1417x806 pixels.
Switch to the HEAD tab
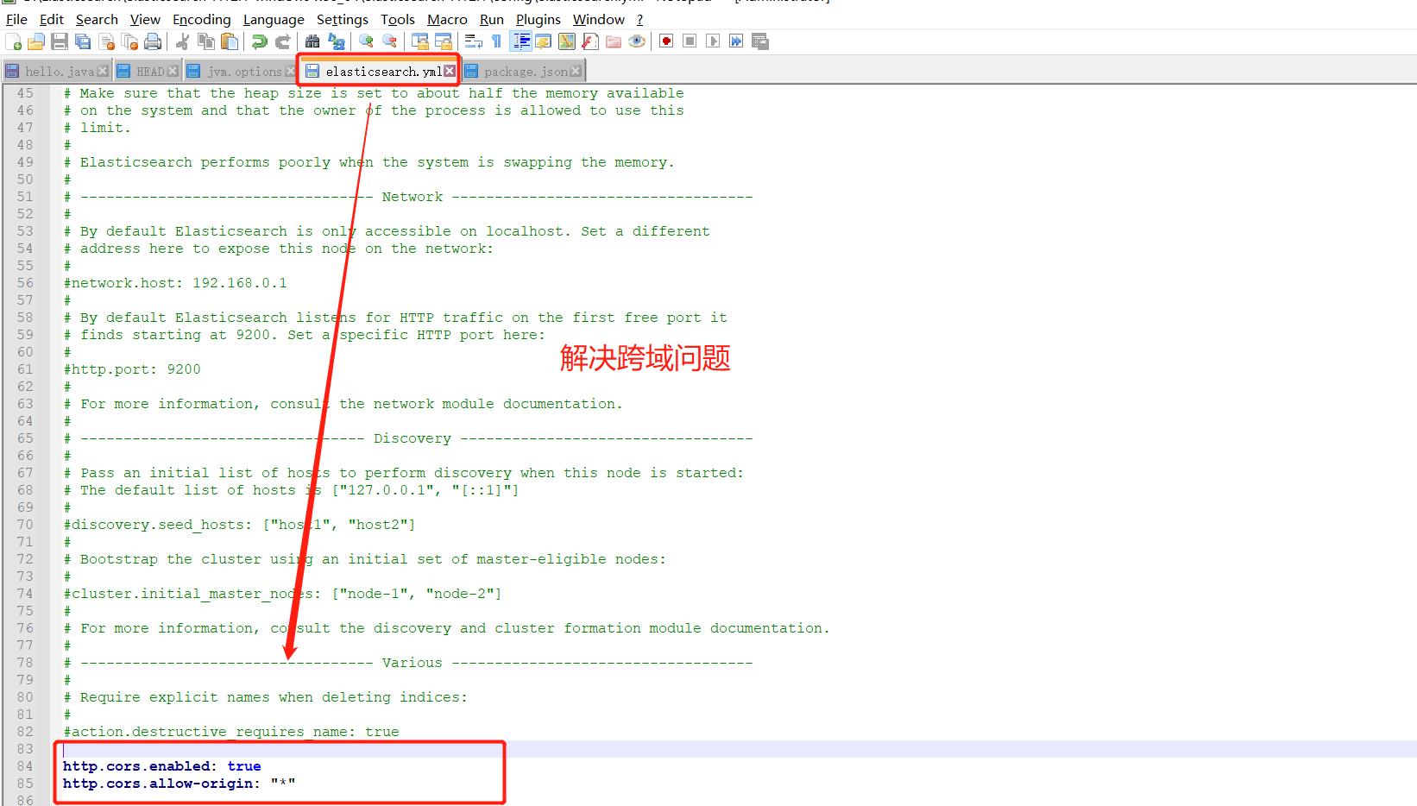tap(149, 71)
